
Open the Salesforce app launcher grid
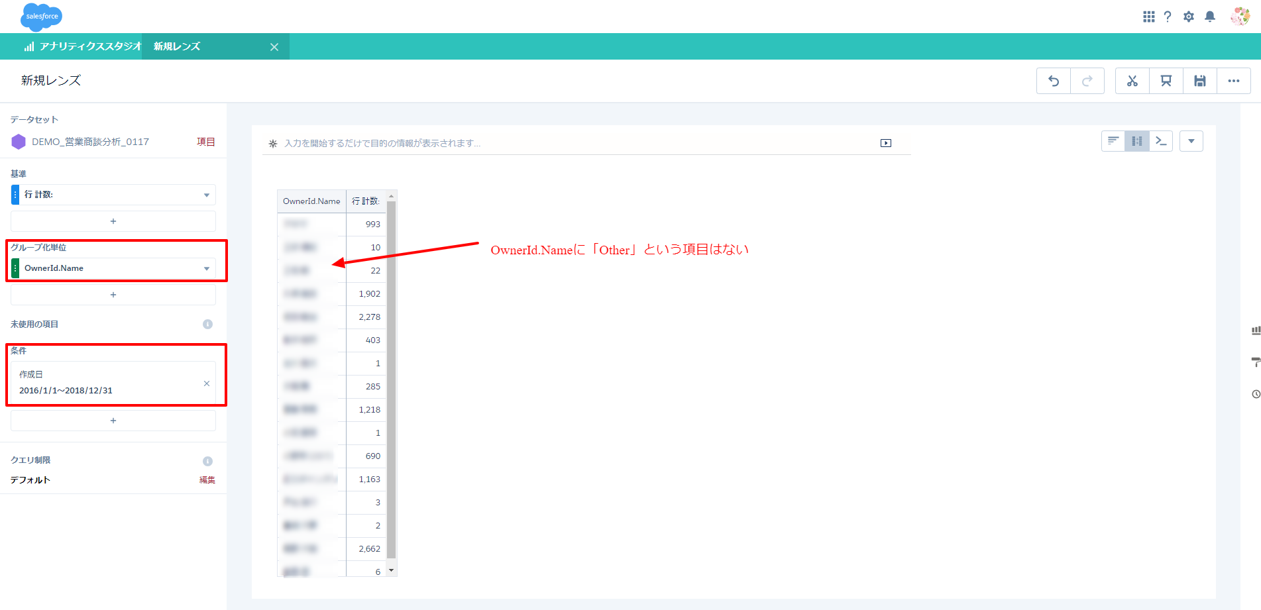(x=1149, y=17)
